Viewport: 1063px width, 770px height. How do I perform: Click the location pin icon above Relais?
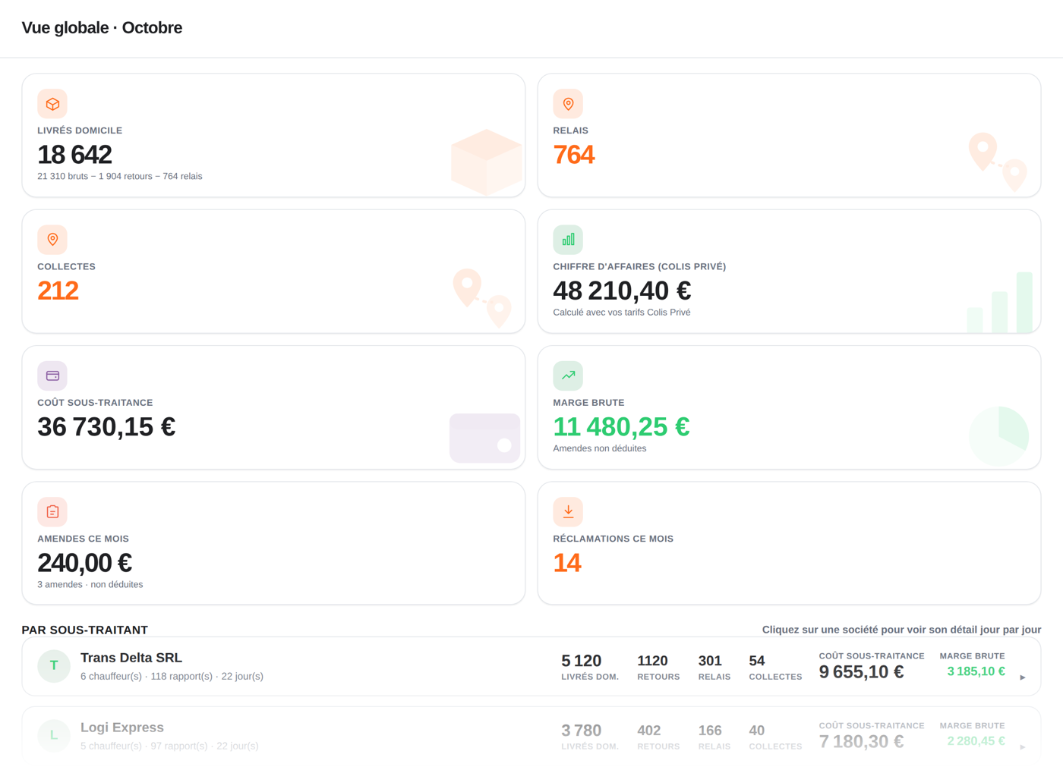[568, 104]
